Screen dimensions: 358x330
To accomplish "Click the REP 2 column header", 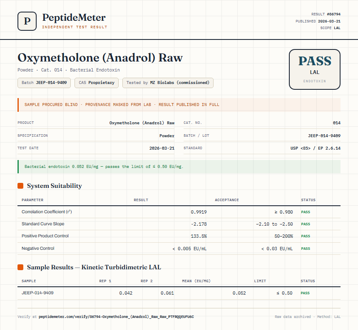I will 147,281.
